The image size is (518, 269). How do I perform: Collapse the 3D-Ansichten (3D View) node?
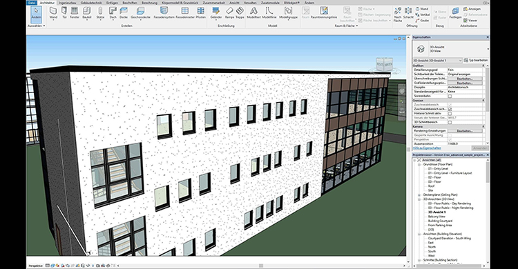tap(419, 199)
